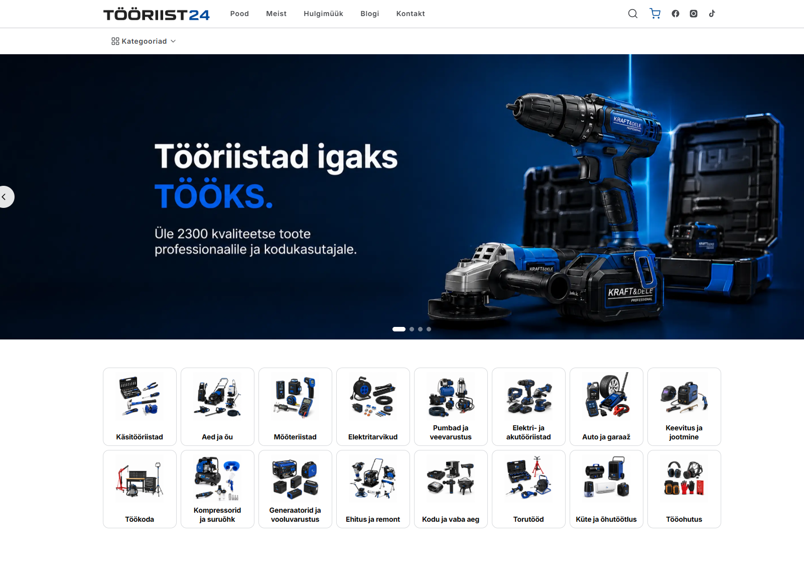Go to previous banner slide arrow
The height and width of the screenshot is (580, 804).
tap(5, 197)
